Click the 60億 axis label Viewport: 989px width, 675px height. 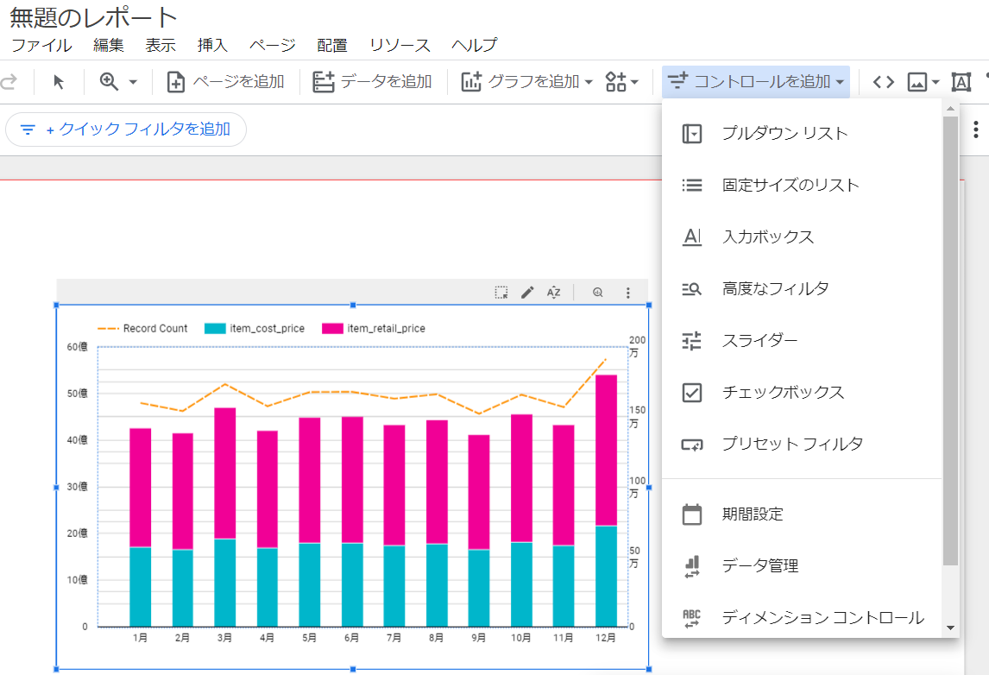coord(78,347)
